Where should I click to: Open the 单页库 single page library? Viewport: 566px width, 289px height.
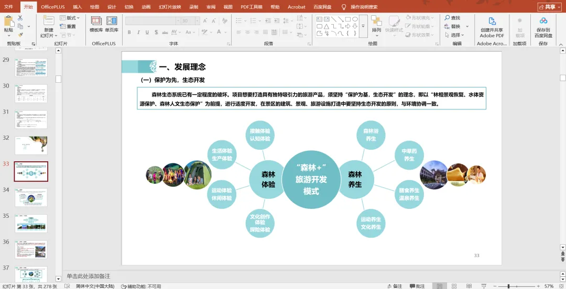click(112, 24)
